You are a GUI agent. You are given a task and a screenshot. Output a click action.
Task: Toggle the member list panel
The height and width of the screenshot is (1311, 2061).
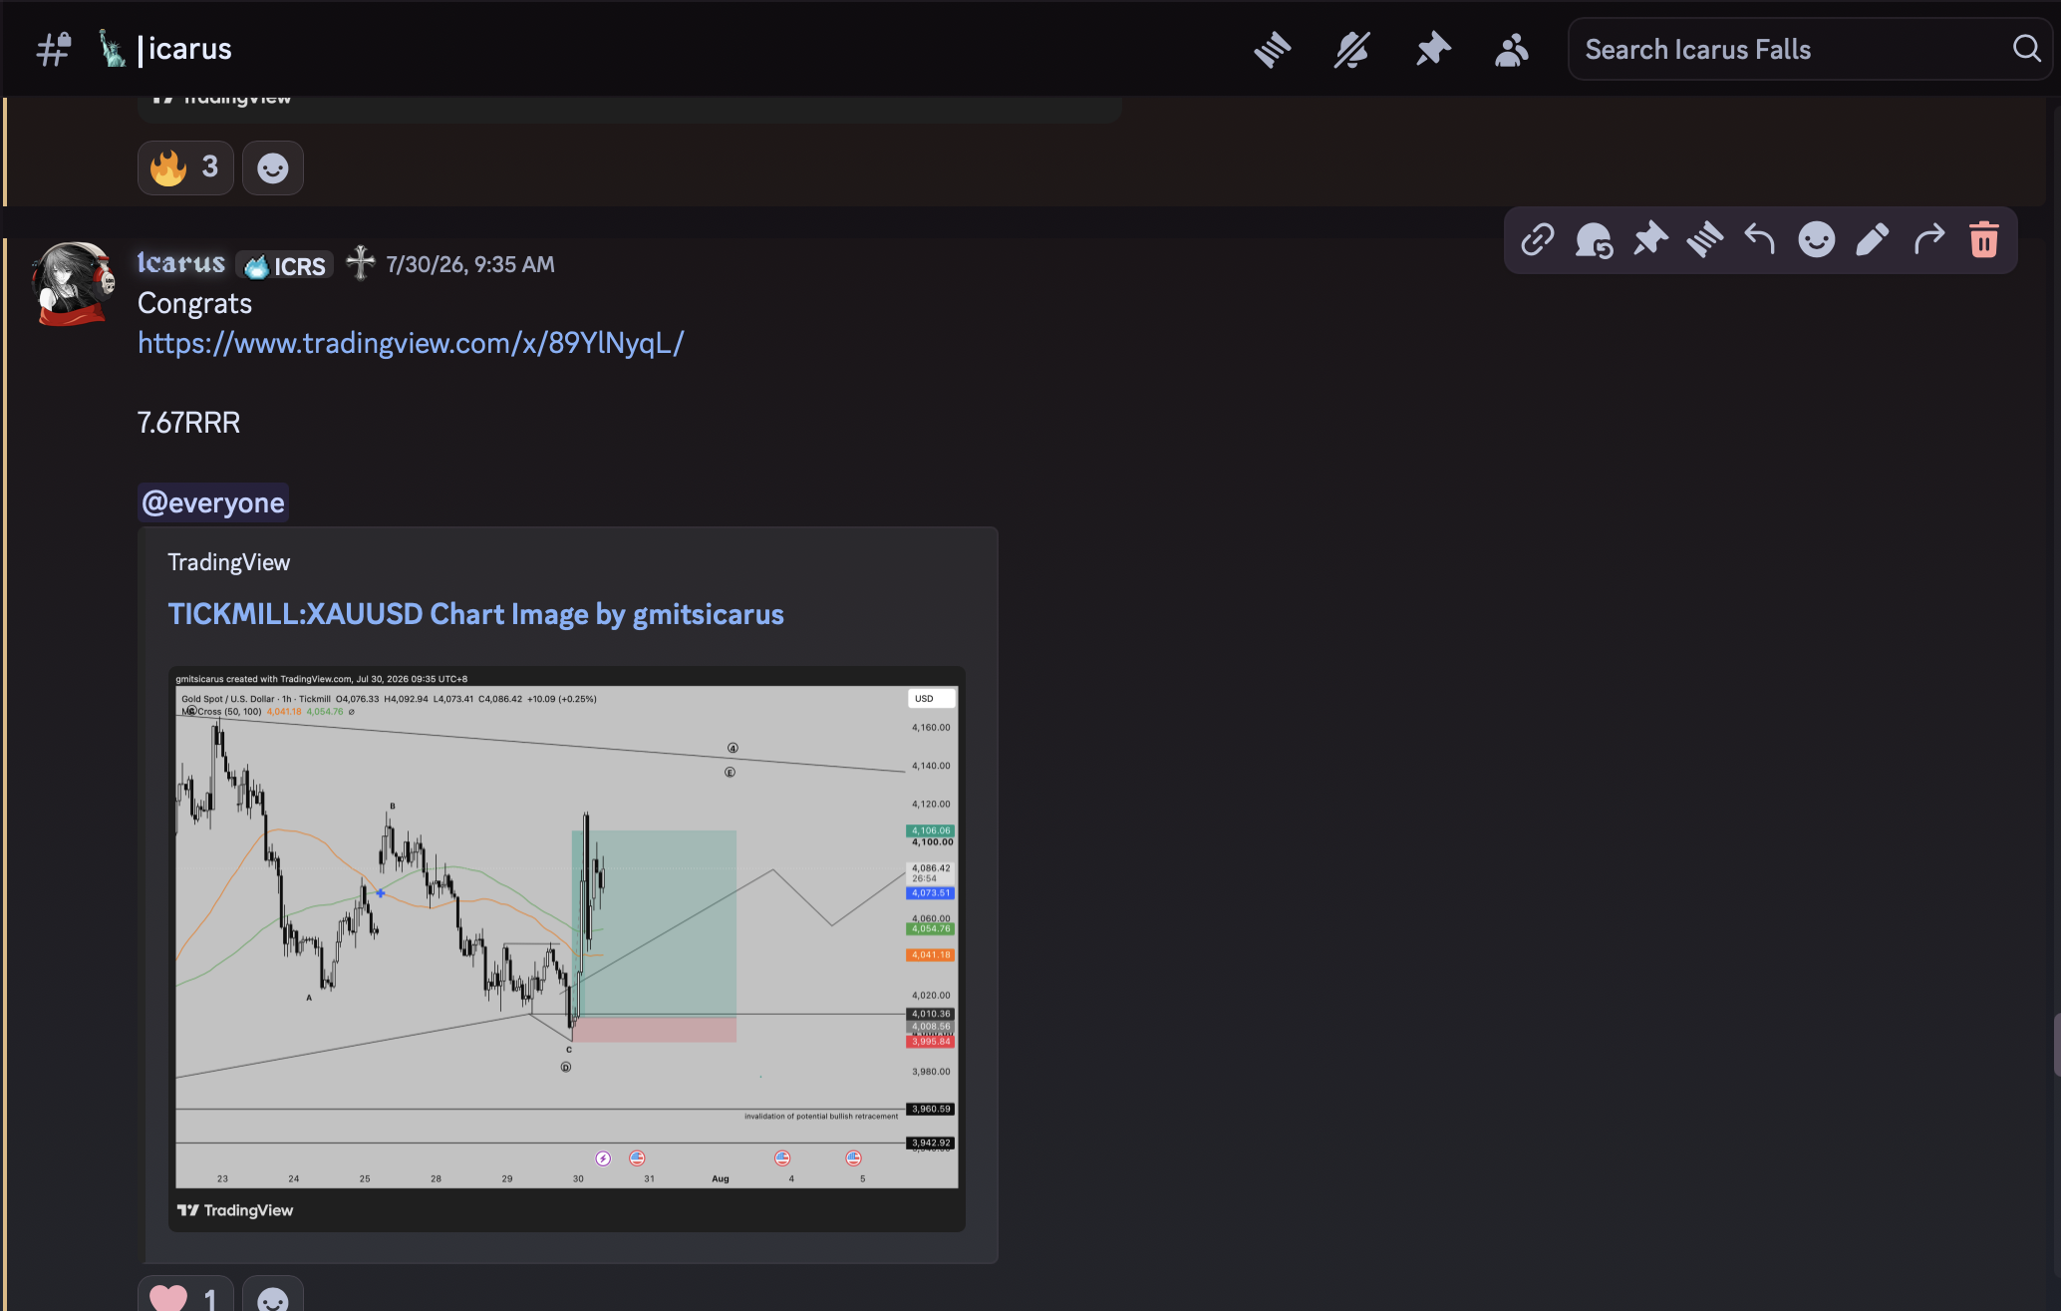(x=1512, y=49)
